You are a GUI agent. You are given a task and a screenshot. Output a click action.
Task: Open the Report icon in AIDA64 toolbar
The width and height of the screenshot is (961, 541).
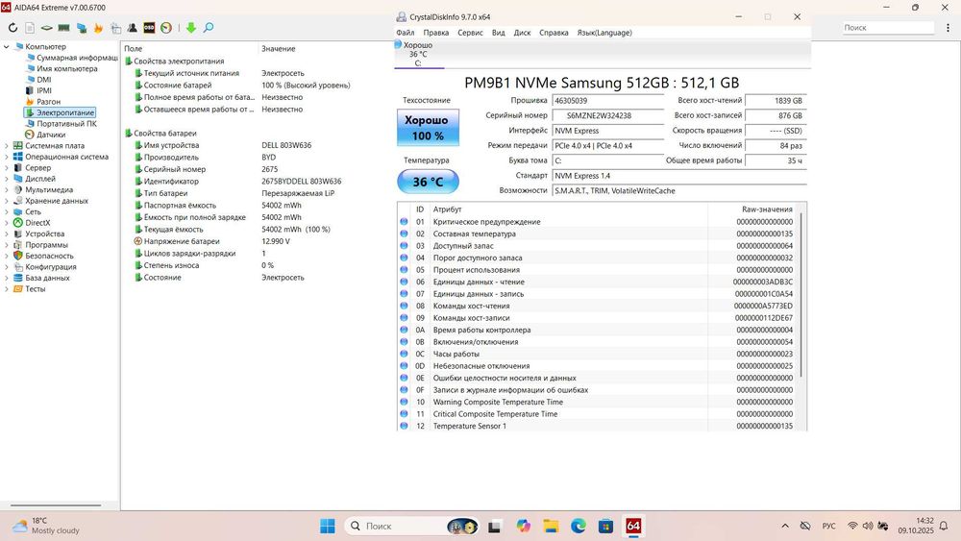click(29, 28)
